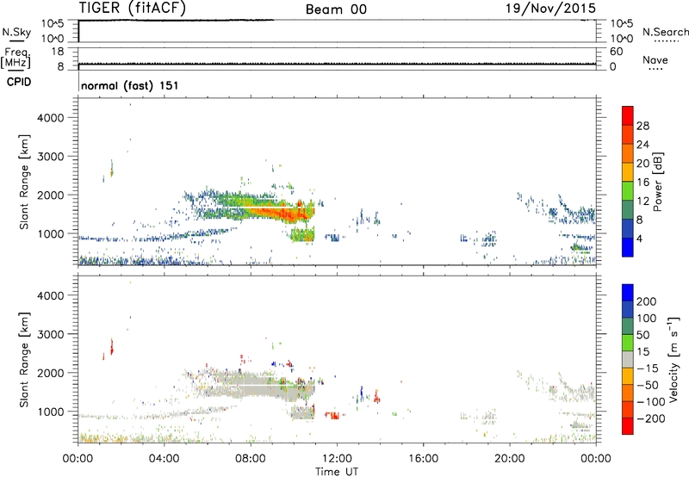Viewport: 689px width, 477px height.
Task: Click the "−50" velocity scale label
Action: click(648, 385)
